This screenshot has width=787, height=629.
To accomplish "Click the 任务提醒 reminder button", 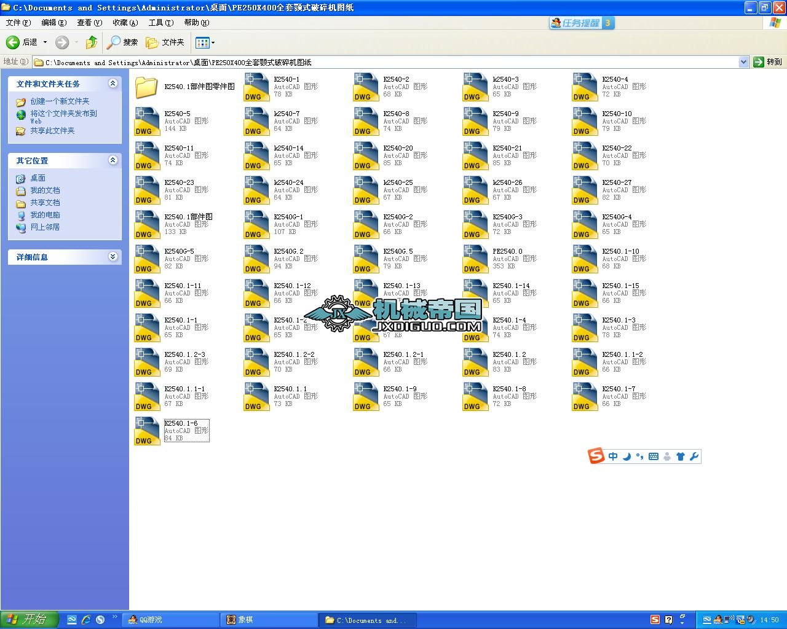I will [582, 23].
